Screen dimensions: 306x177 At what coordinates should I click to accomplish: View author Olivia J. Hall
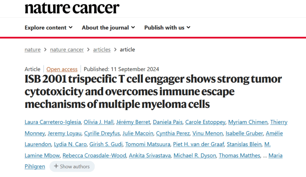pyautogui.click(x=98, y=122)
